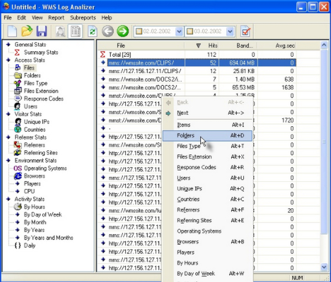The height and width of the screenshot is (282, 331).
Task: Click the table view toolbar icon
Action: click(x=76, y=31)
